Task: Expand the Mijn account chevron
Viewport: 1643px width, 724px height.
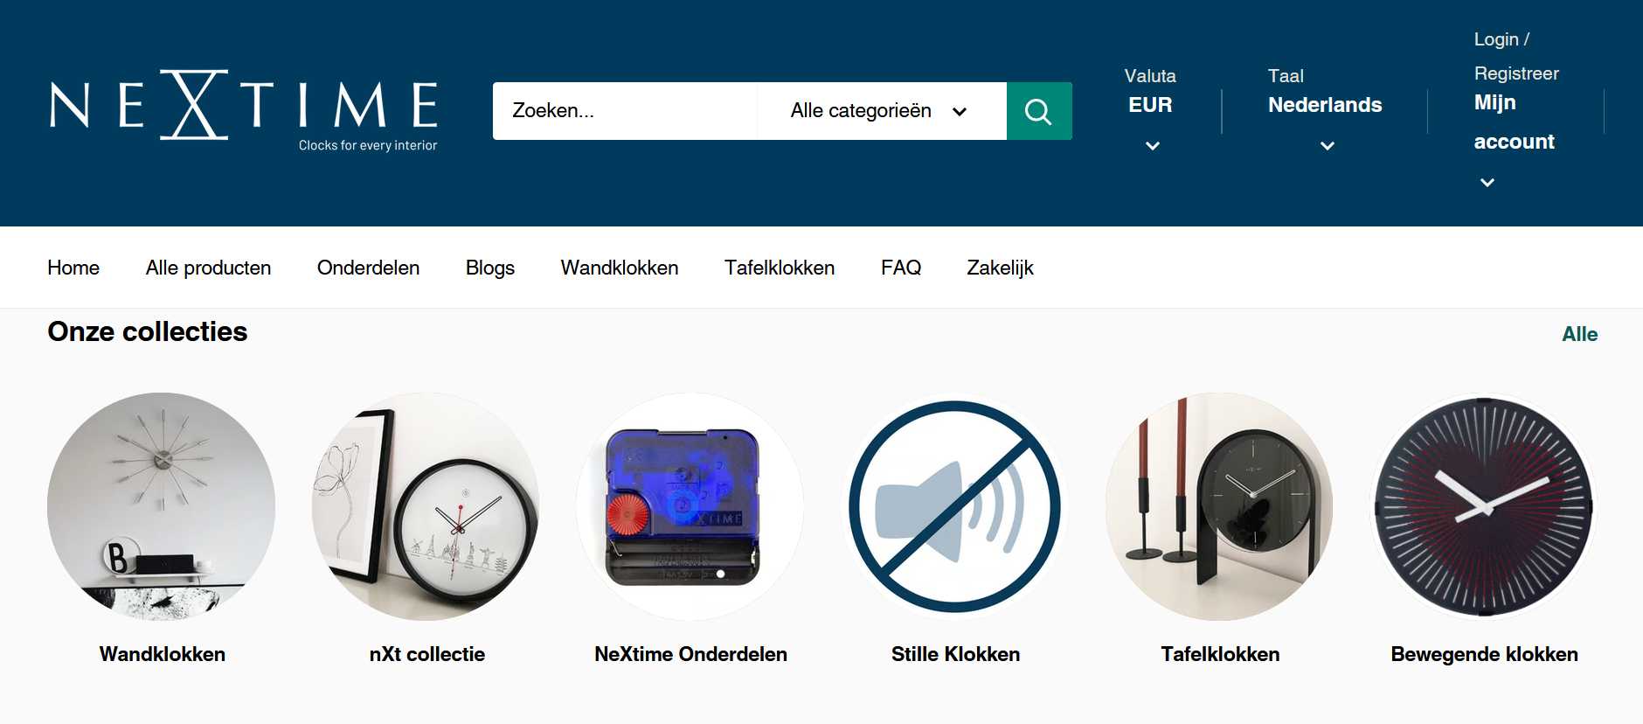Action: coord(1487,182)
